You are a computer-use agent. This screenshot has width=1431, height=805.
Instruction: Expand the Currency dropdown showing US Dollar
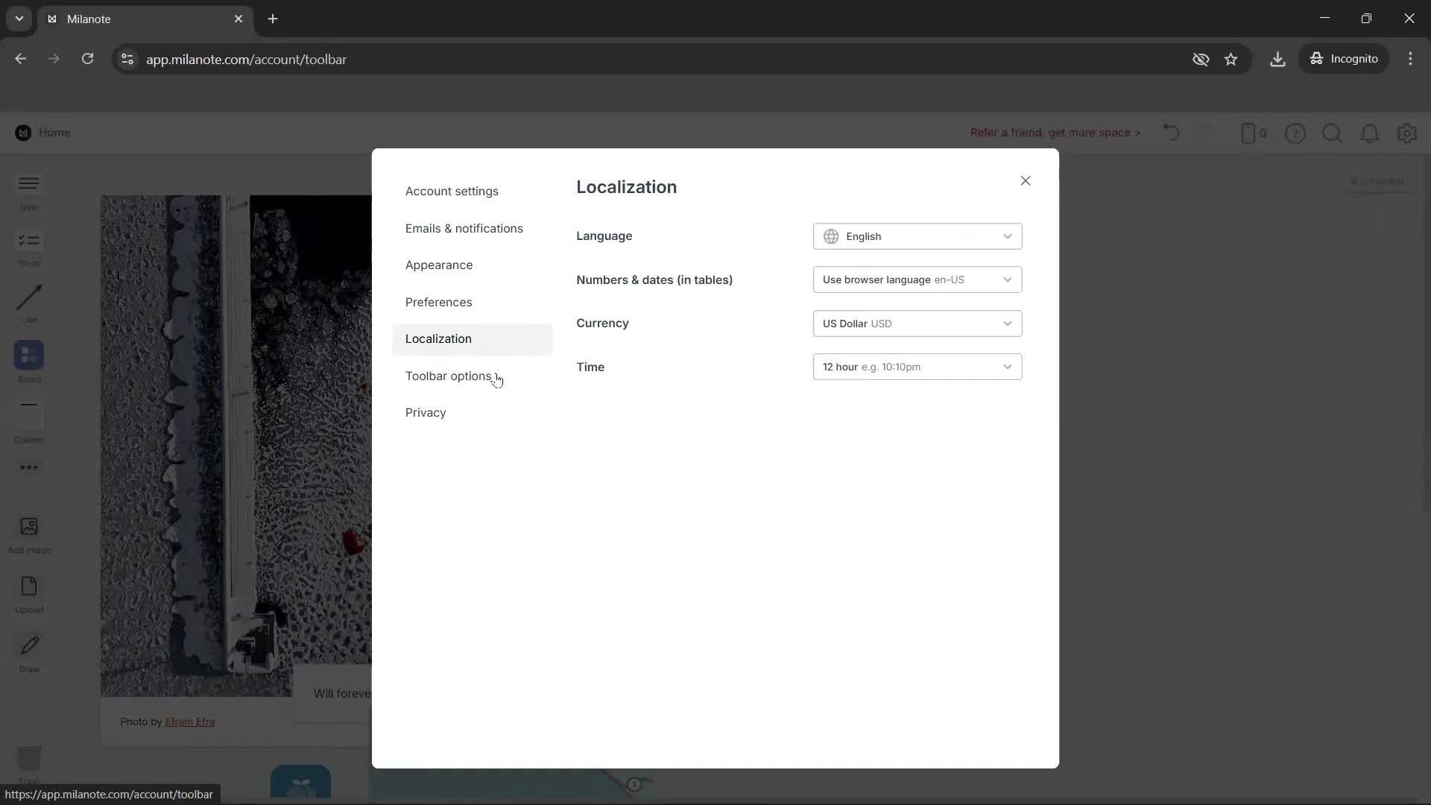click(917, 323)
